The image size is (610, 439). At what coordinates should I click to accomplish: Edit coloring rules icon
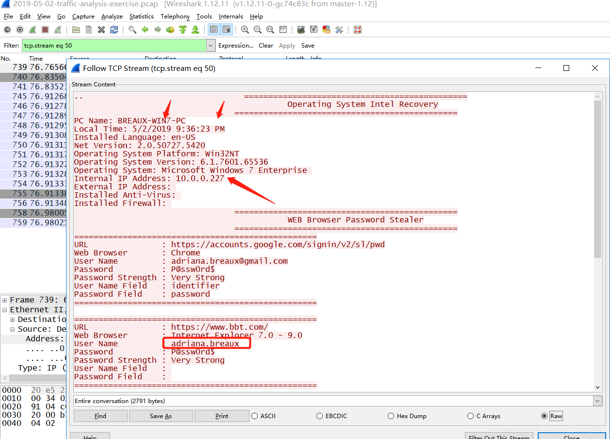click(x=327, y=30)
